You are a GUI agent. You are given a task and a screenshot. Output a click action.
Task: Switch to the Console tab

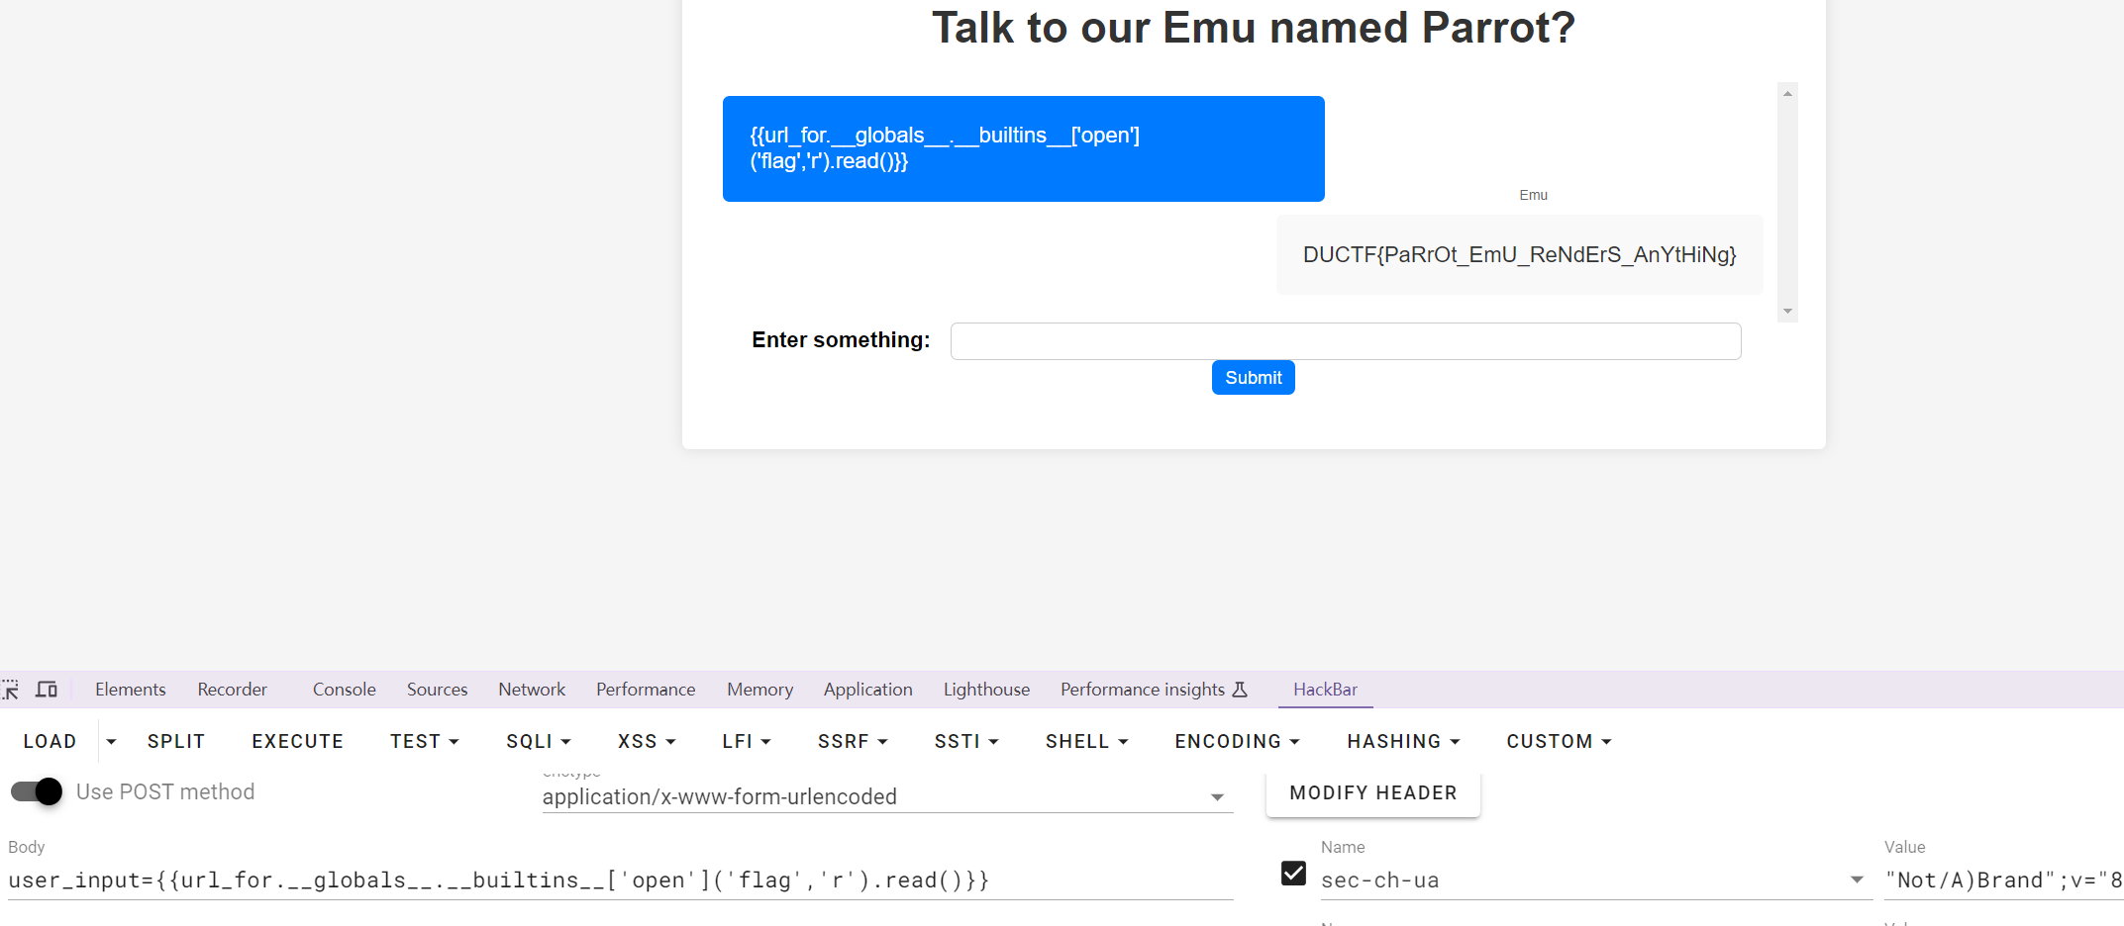pyautogui.click(x=345, y=690)
